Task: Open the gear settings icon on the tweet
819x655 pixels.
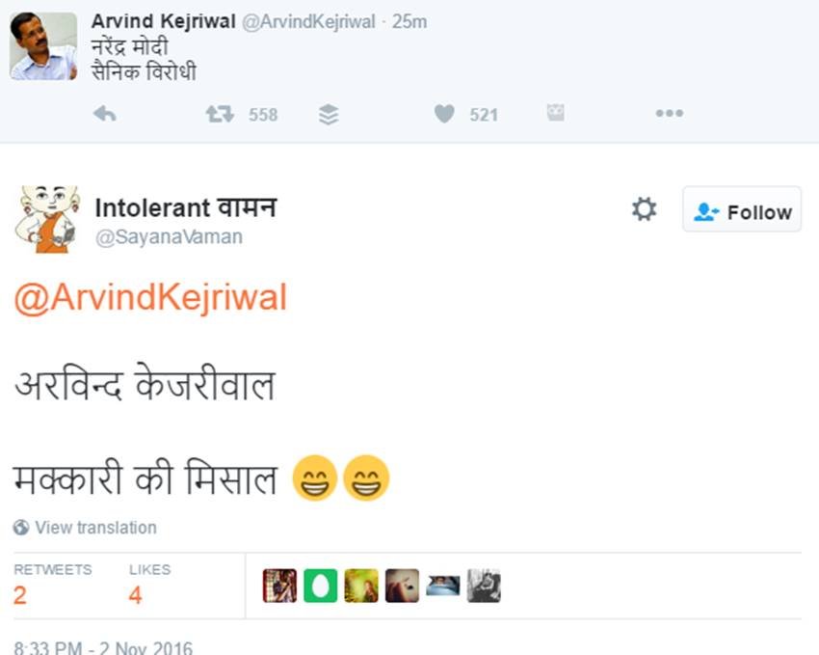Action: [644, 207]
